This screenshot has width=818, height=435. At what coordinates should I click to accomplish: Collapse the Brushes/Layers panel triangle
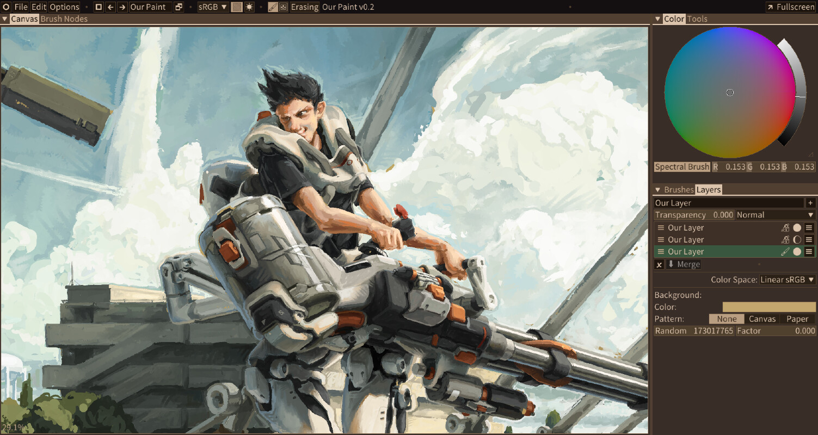coord(658,190)
